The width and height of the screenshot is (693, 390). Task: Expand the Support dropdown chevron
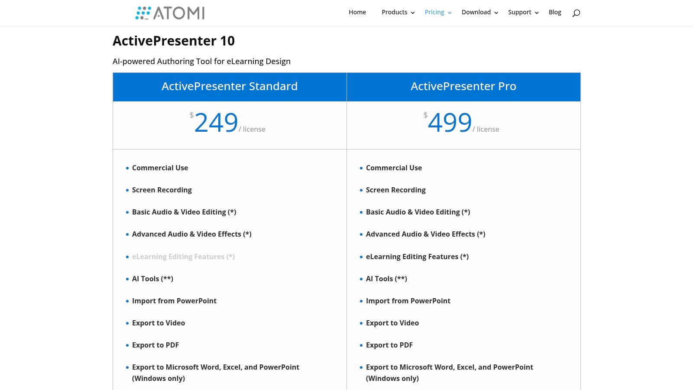click(537, 13)
